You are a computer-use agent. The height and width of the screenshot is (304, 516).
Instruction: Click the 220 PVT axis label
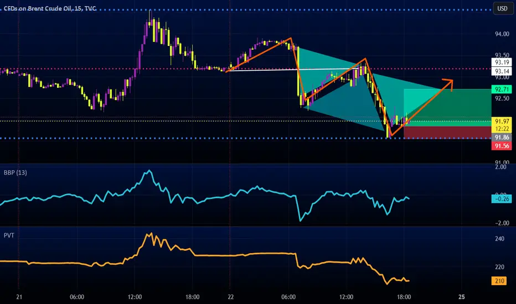click(x=499, y=267)
